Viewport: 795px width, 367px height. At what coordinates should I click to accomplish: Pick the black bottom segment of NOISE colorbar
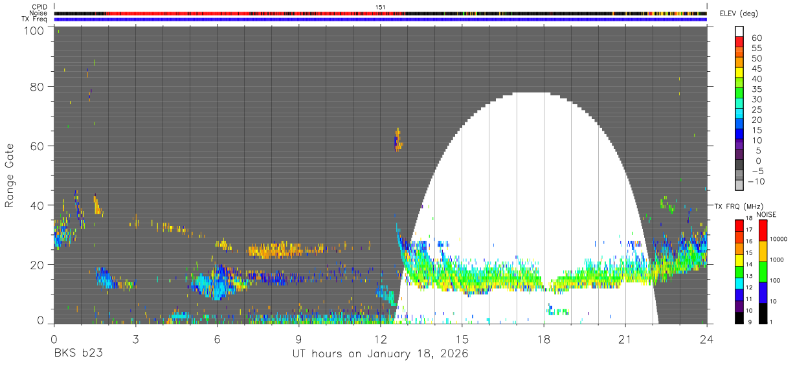[x=763, y=313]
